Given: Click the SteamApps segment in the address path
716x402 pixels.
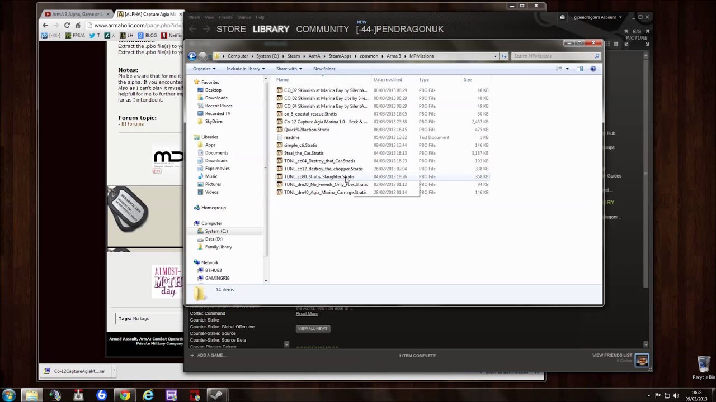Looking at the screenshot, I should (340, 56).
